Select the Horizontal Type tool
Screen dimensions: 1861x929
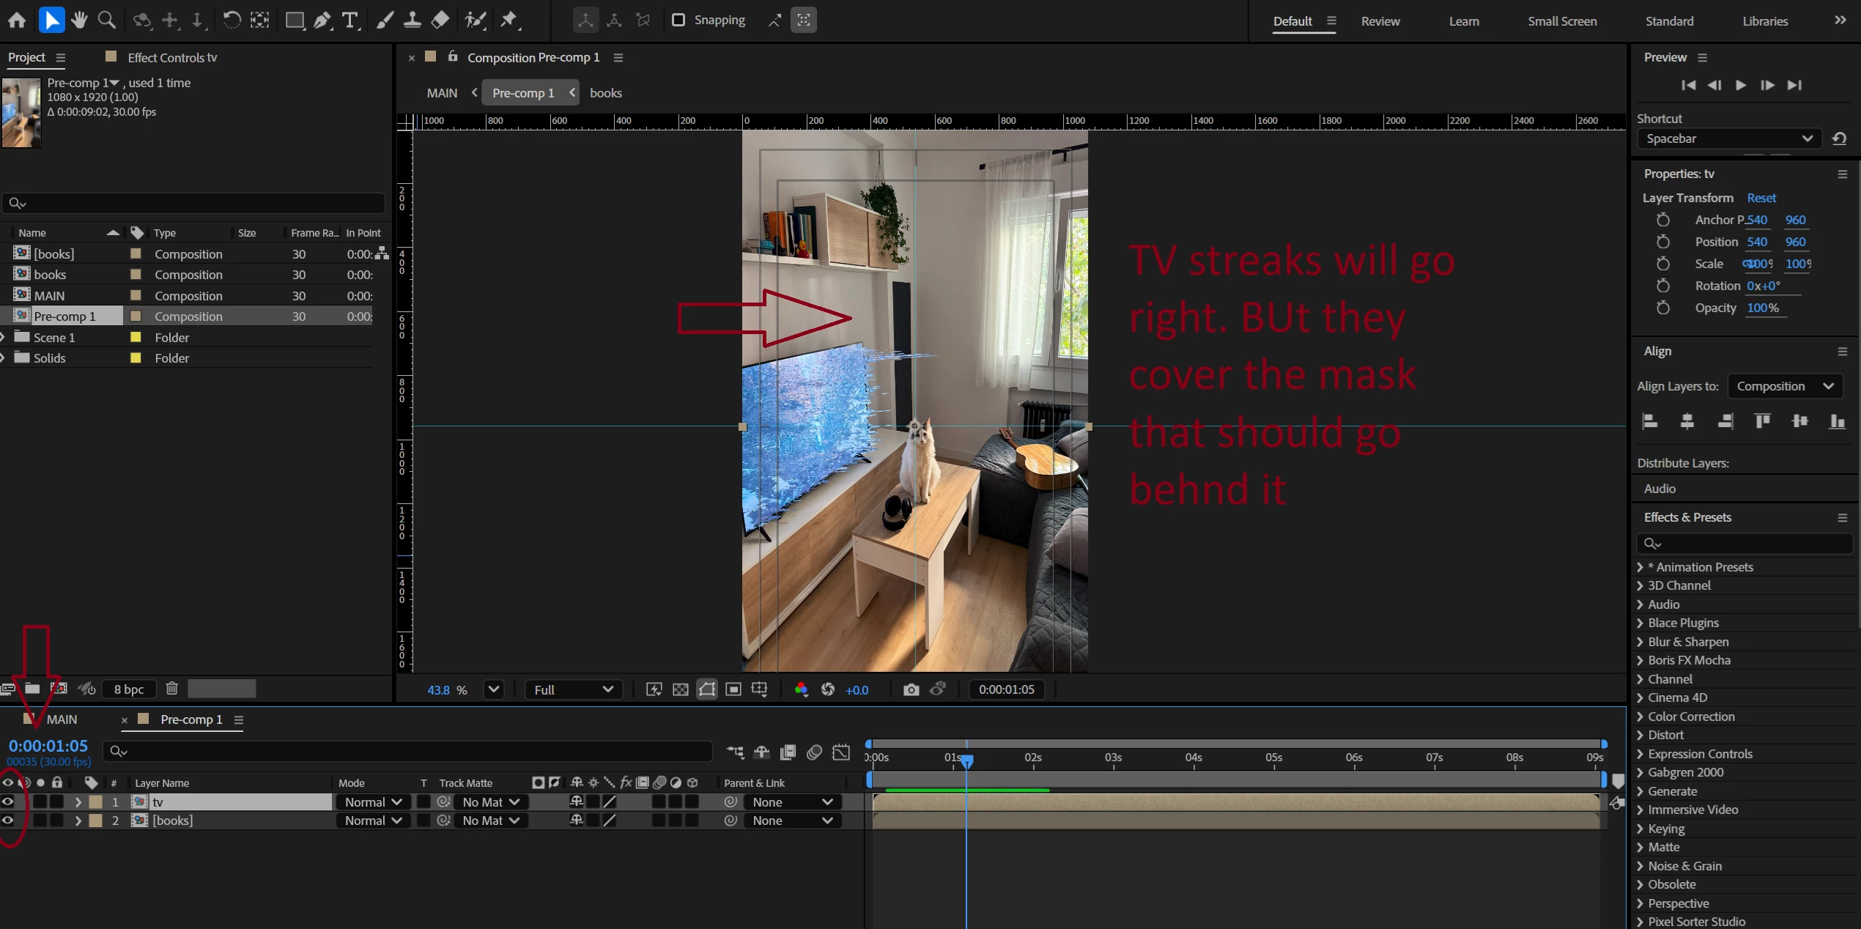(x=350, y=20)
